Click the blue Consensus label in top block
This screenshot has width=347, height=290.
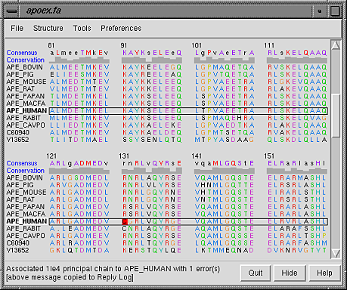click(x=22, y=53)
